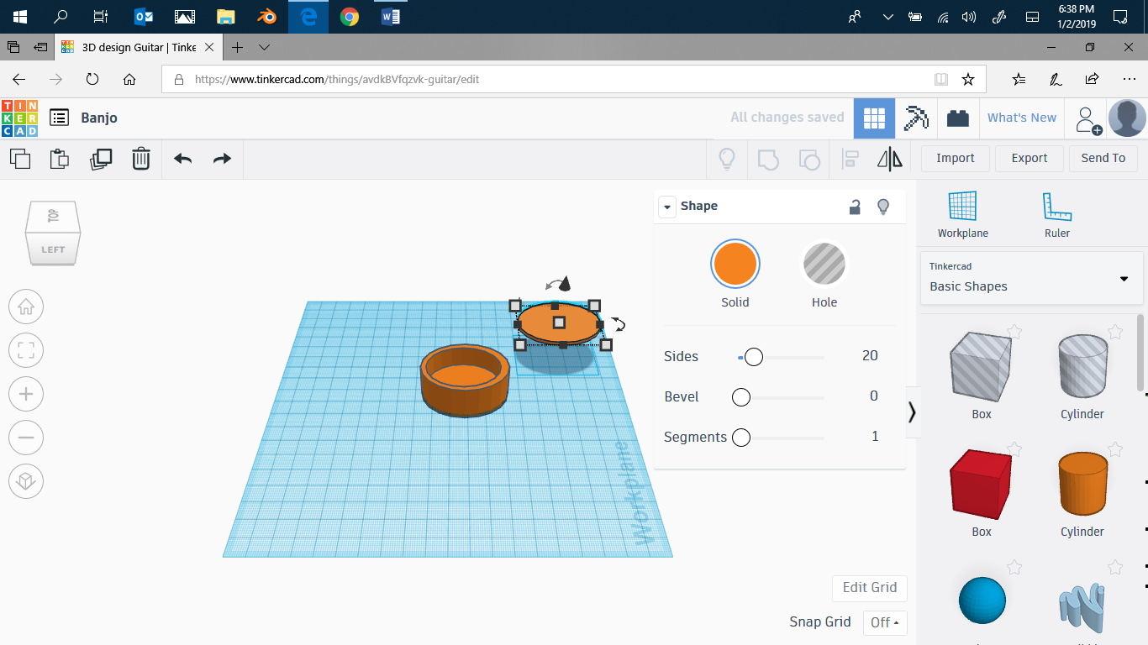Open Blender from the taskbar

(x=267, y=16)
